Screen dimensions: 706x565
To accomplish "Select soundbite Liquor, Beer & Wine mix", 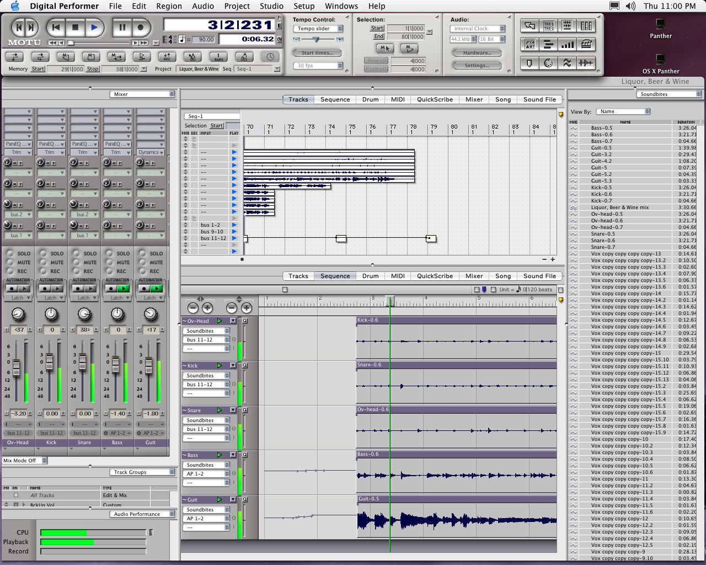I will pos(620,207).
